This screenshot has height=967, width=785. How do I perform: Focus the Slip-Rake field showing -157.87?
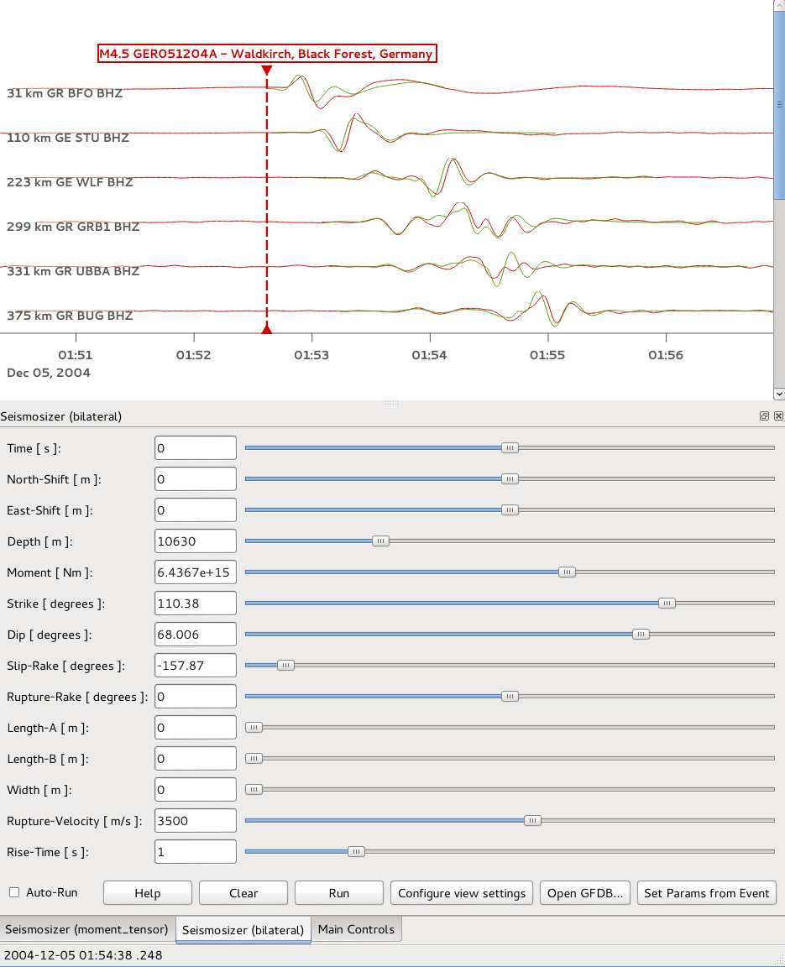196,666
